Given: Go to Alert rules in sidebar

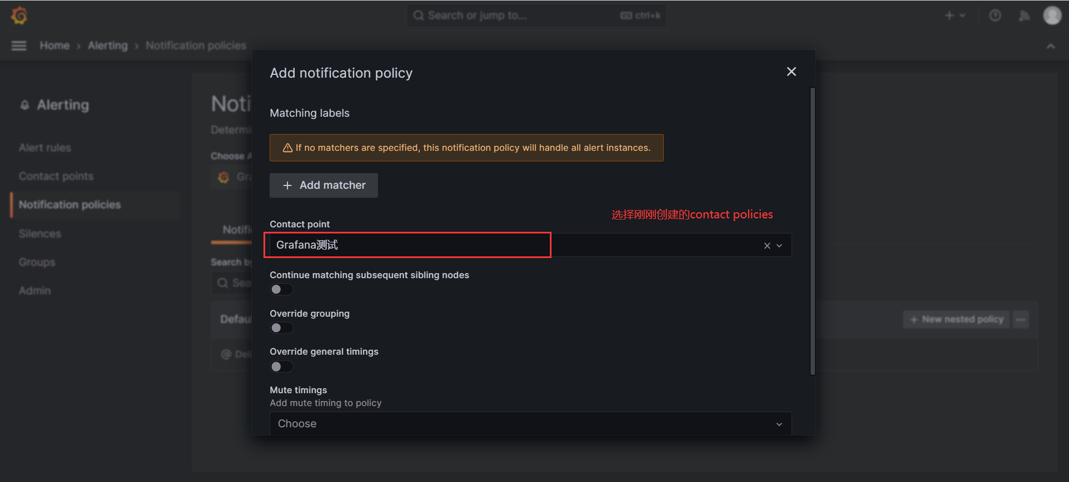Looking at the screenshot, I should (45, 148).
